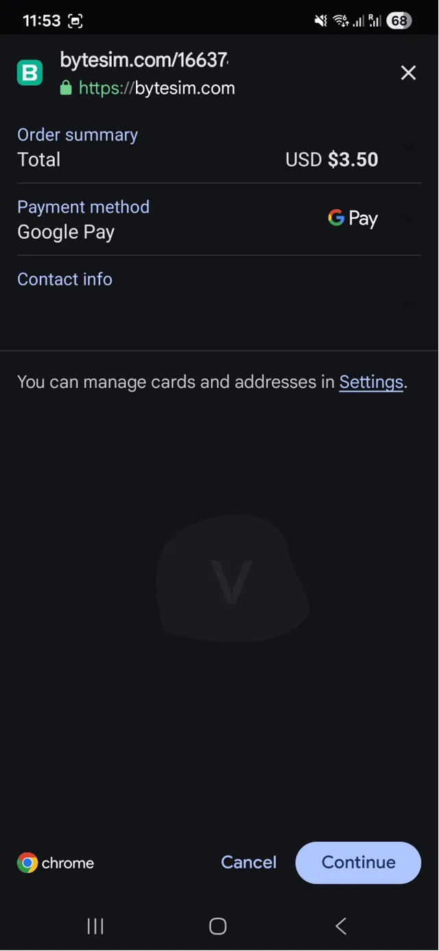The height and width of the screenshot is (951, 439).
Task: Open the QR scanner icon in status bar
Action: point(74,21)
